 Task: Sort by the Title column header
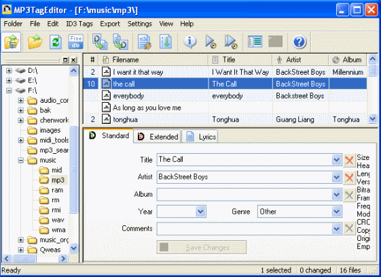240,60
